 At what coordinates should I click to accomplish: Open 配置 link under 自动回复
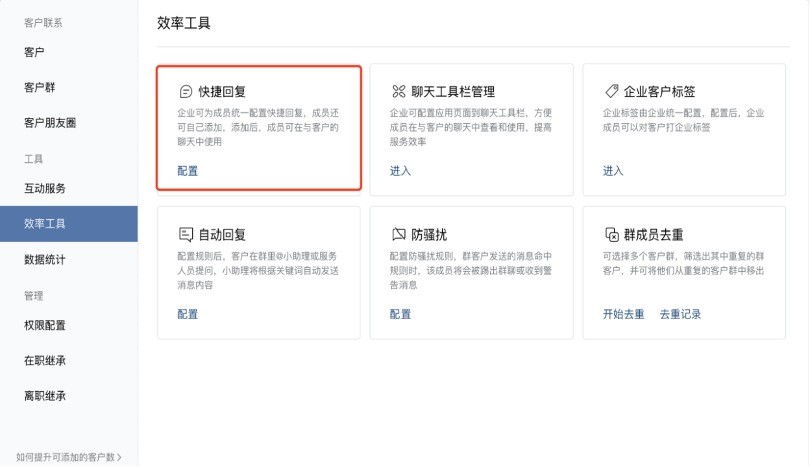[x=188, y=315]
